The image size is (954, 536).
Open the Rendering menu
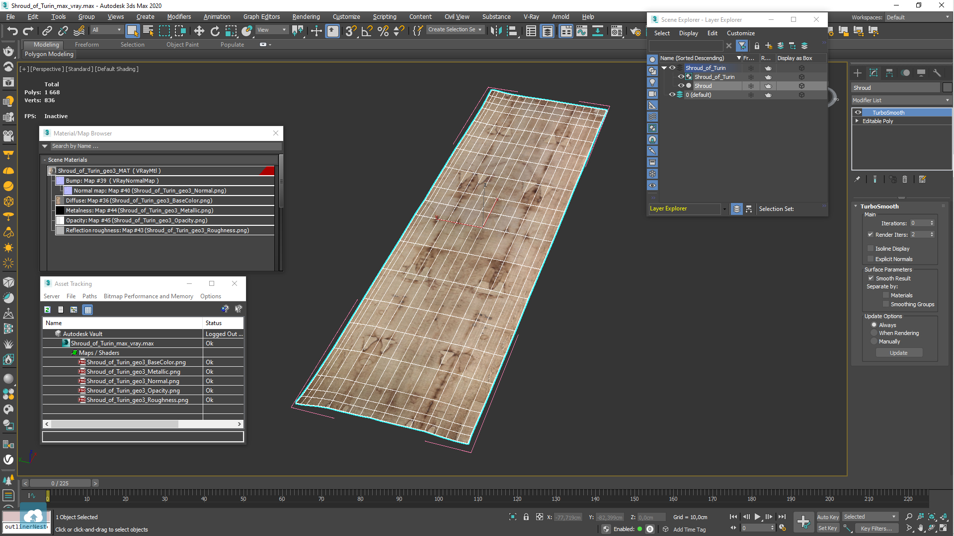pos(306,16)
